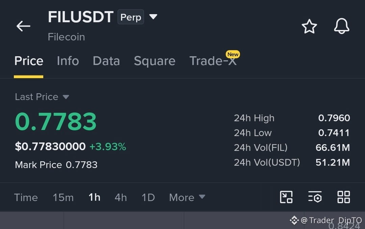
Task: Select the 15m chart interval
Action: click(x=63, y=197)
